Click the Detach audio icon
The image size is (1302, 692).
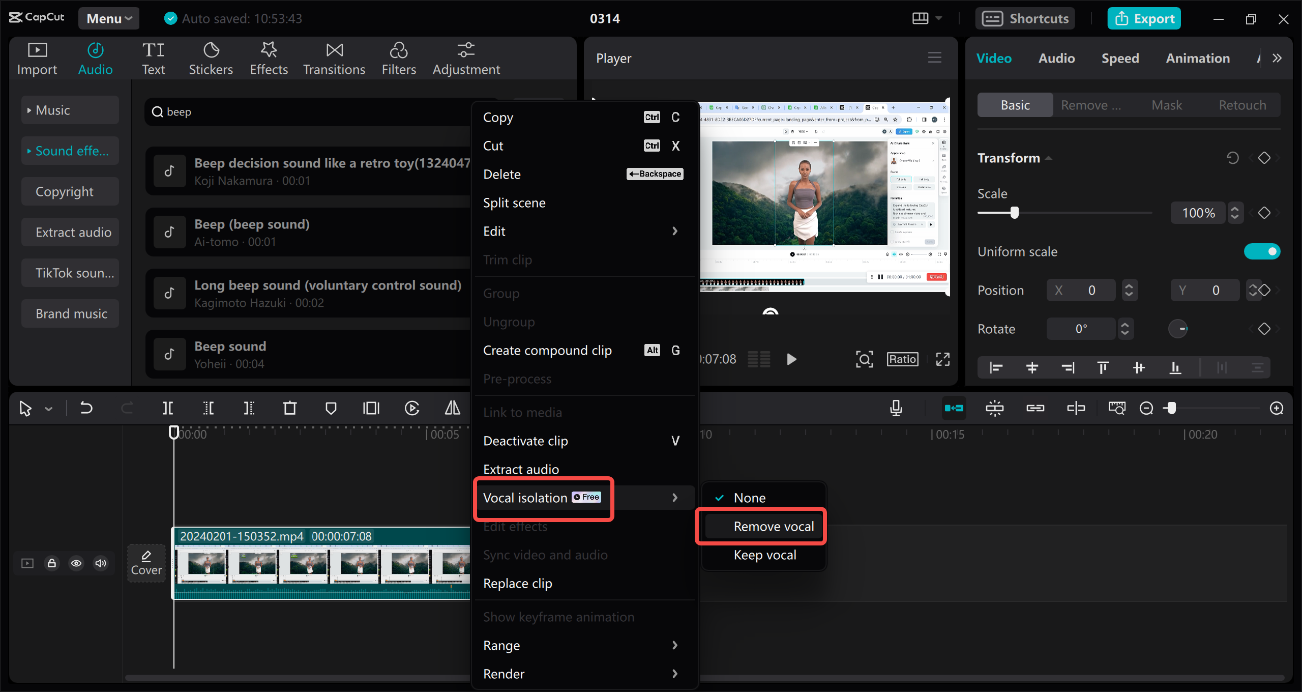(x=1075, y=409)
